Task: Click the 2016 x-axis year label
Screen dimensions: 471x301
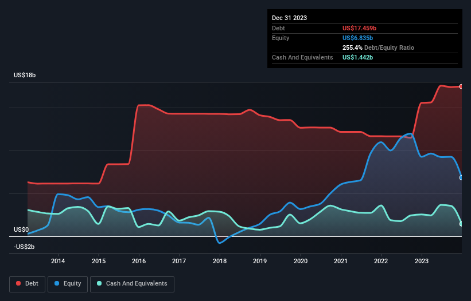Action: point(139,262)
